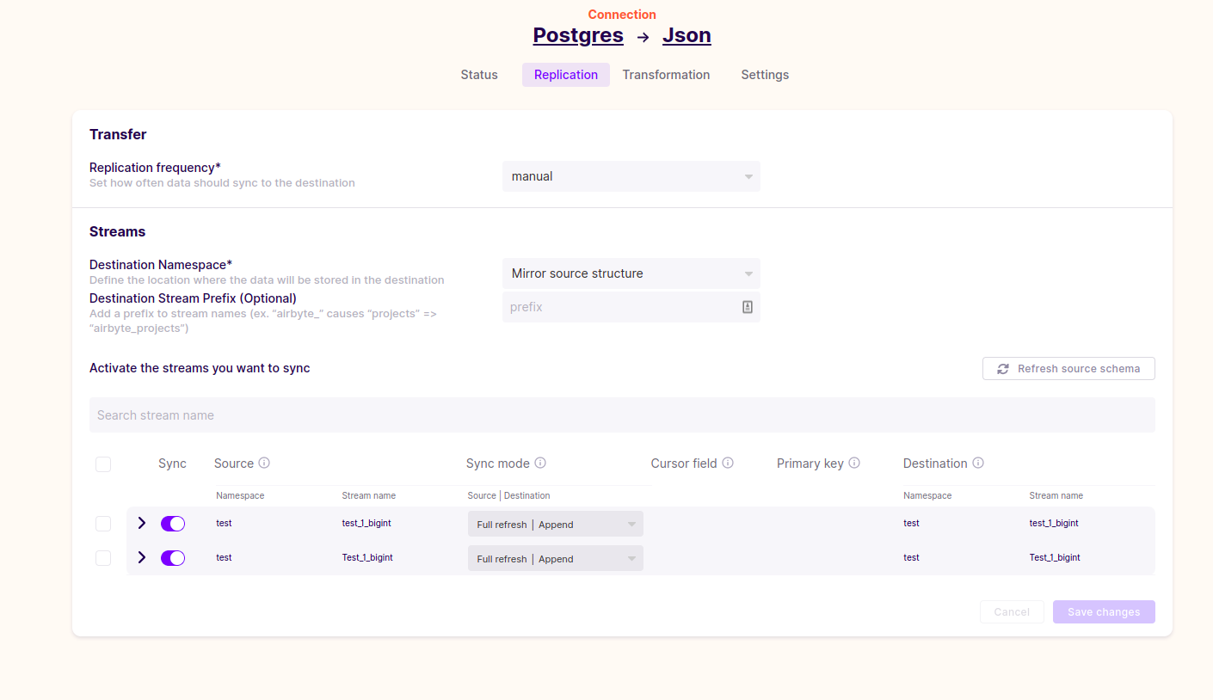The width and height of the screenshot is (1213, 700).
Task: Open the Replication frequency dropdown
Action: point(631,176)
